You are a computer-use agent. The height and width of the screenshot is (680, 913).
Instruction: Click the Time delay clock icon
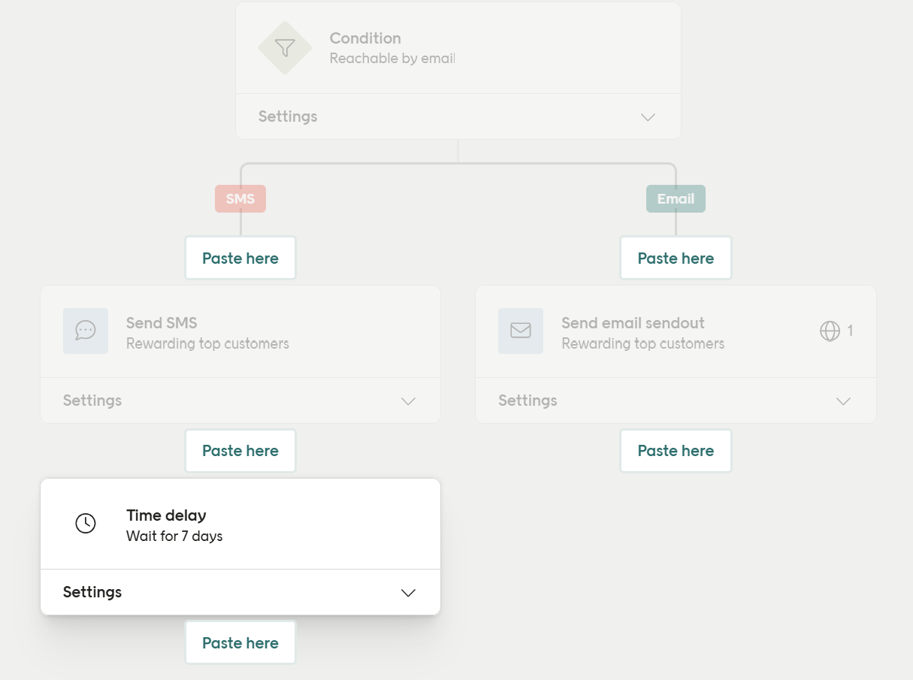86,523
